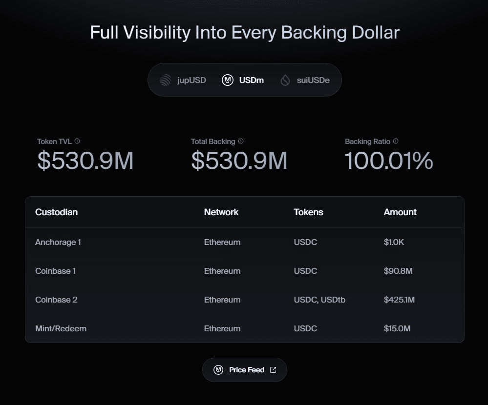Select the suiUSDe token tab
This screenshot has width=488, height=405.
tap(305, 80)
